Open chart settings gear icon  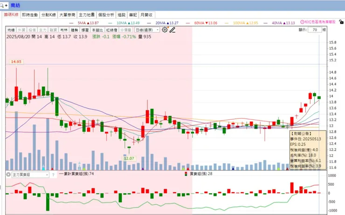tap(165, 30)
